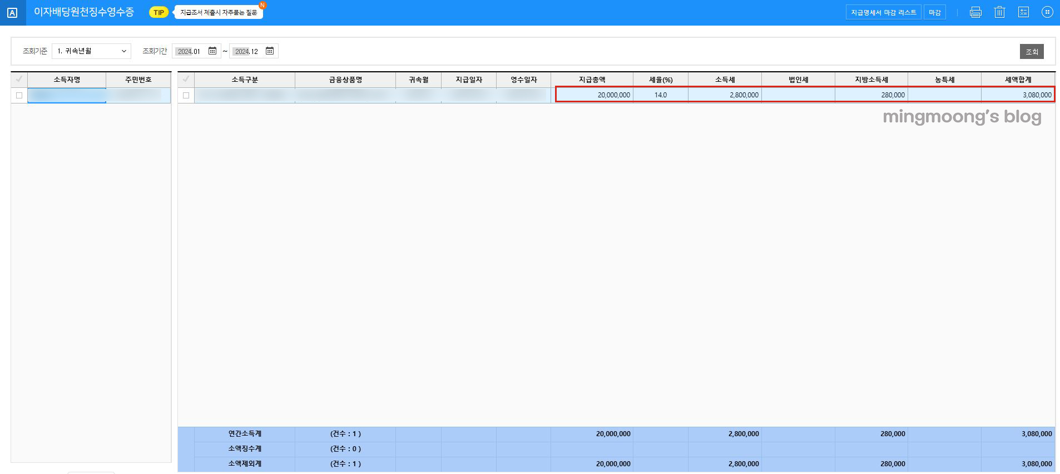Toggle select-all checkbox in 소득자명 list header
This screenshot has width=1060, height=474.
[19, 80]
